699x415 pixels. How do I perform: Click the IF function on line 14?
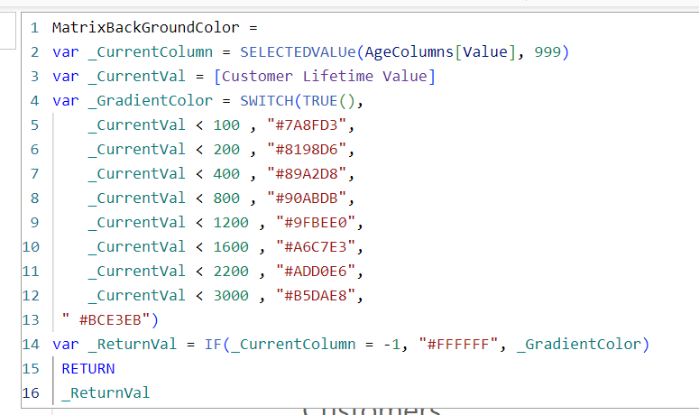[x=213, y=344]
